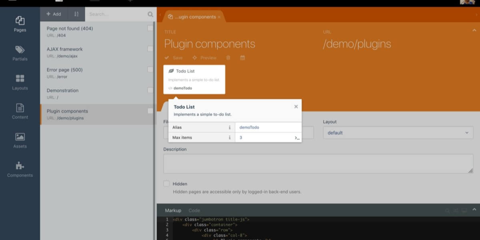Click tab strip right scroll arrow
Viewport: 480px width, 240px height.
coord(476,15)
